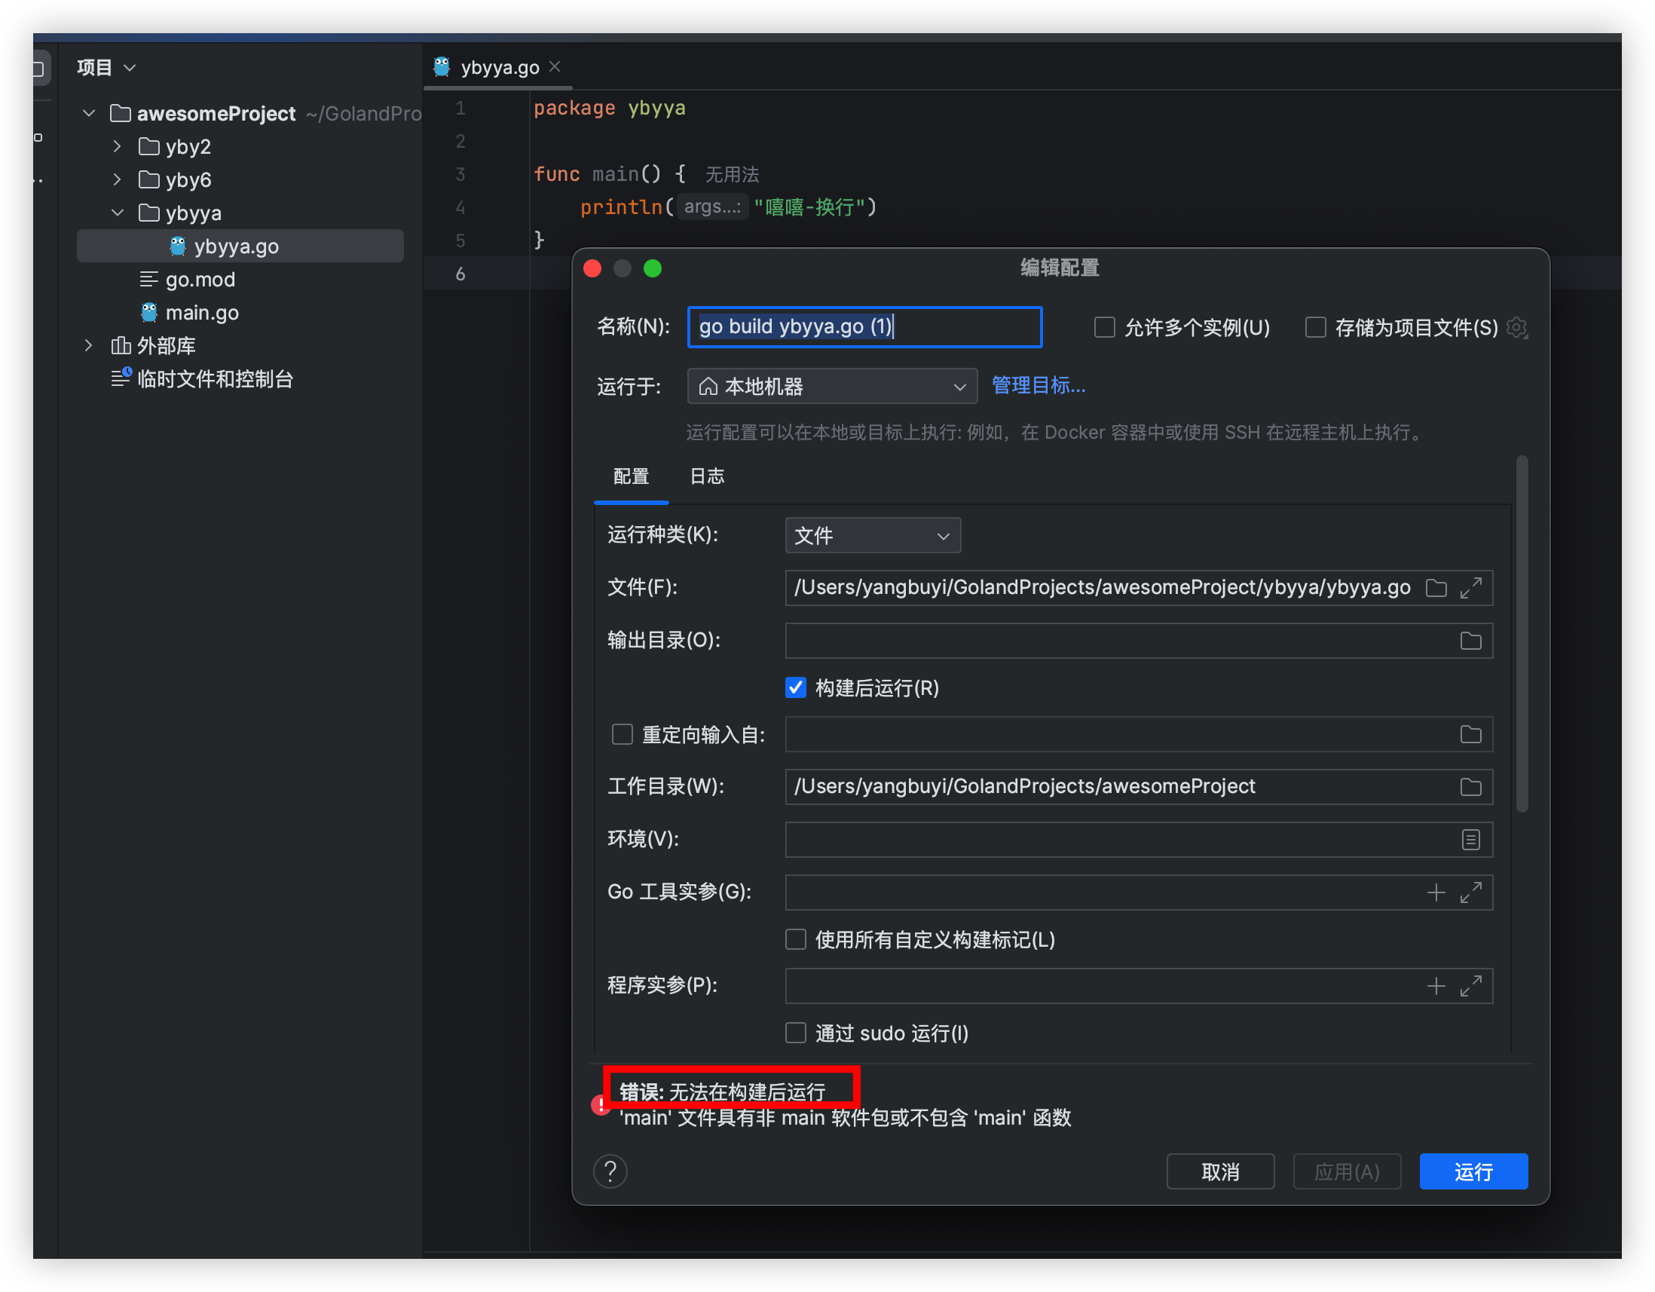Expand the 程序实参(P) field
The height and width of the screenshot is (1292, 1655).
(1471, 986)
